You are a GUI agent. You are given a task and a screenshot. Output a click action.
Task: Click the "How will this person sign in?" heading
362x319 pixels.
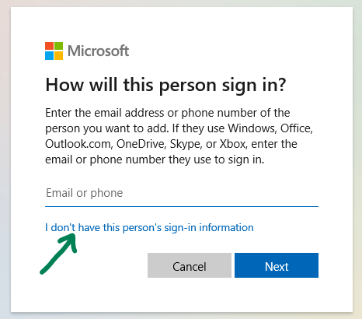point(165,86)
